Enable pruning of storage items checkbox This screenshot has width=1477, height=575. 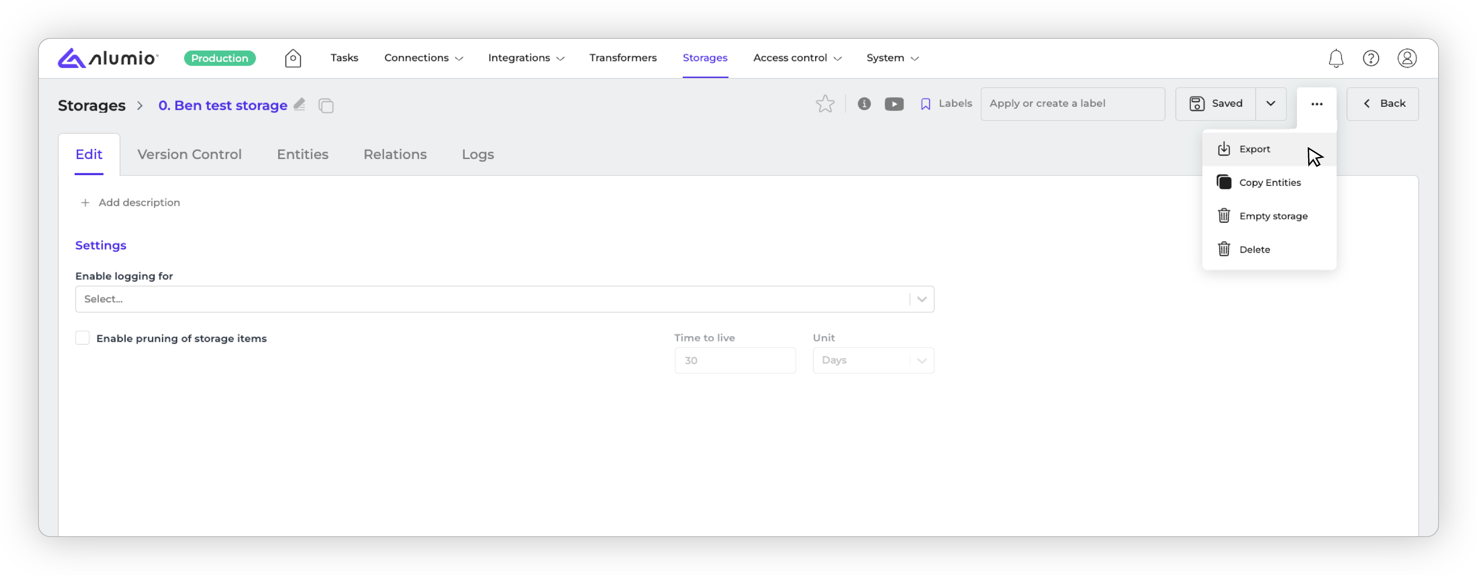point(83,338)
